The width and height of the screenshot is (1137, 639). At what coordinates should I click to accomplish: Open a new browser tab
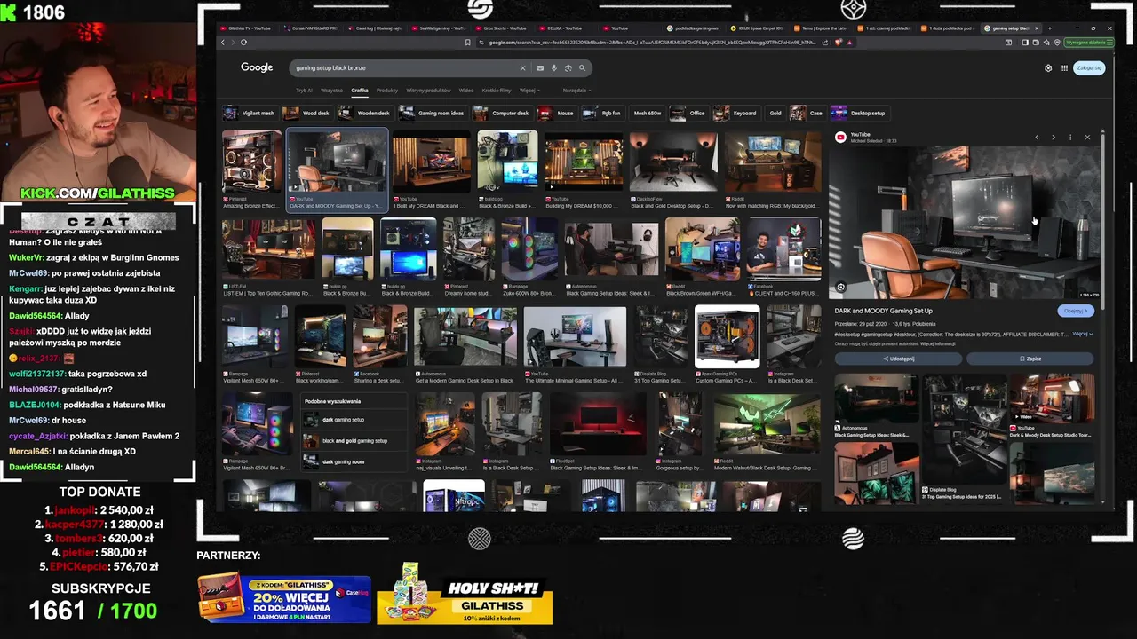coord(1049,28)
